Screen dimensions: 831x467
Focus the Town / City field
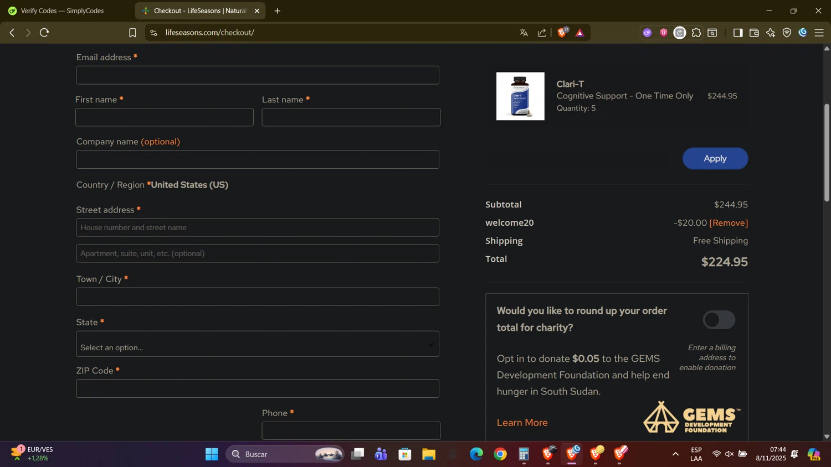click(258, 297)
